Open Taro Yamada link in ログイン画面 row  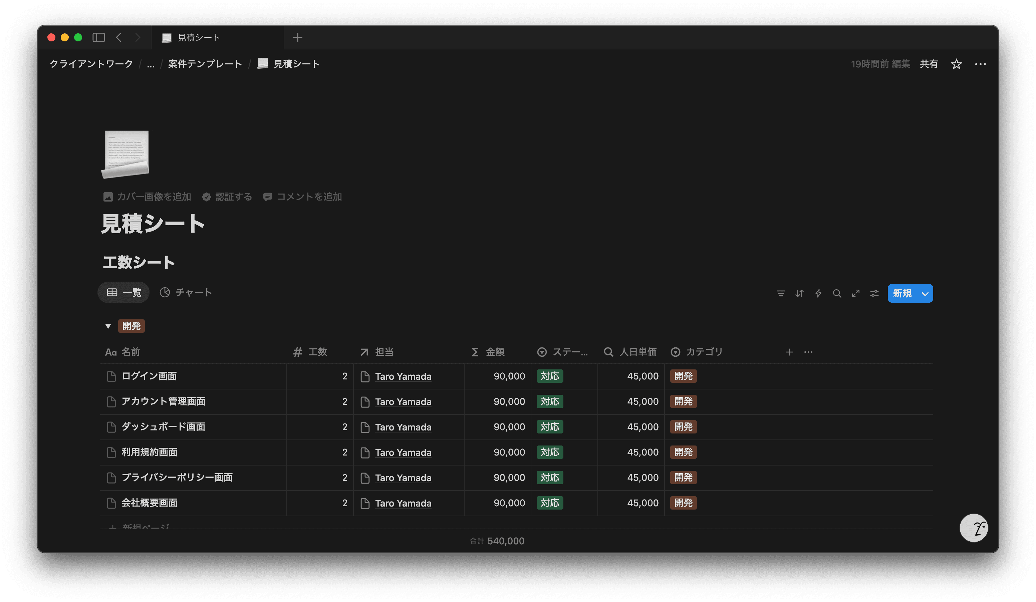(x=403, y=376)
